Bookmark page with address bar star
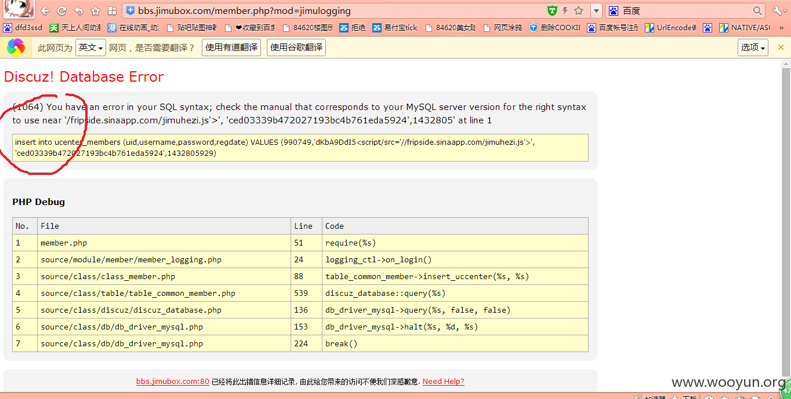Viewport: 791px width, 399px height. 579,10
